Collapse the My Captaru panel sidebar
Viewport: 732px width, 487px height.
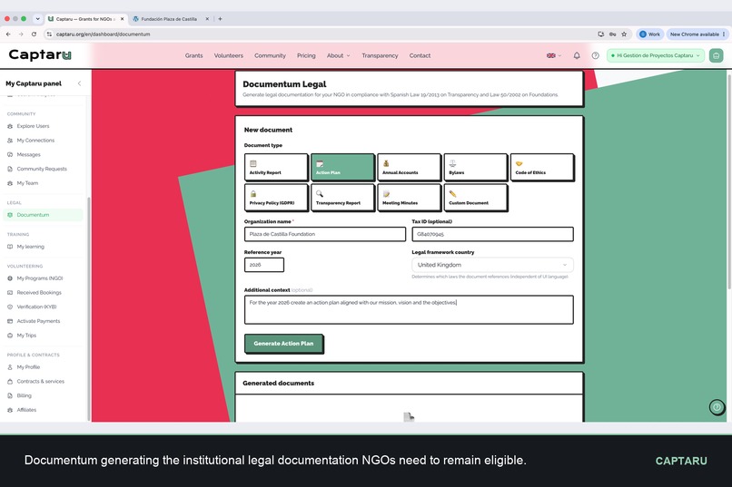[x=79, y=83]
